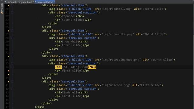Image resolution: width=194 pixels, height=109 pixels.
Task: Click the closing </div> on line 46
Action: (46, 103)
